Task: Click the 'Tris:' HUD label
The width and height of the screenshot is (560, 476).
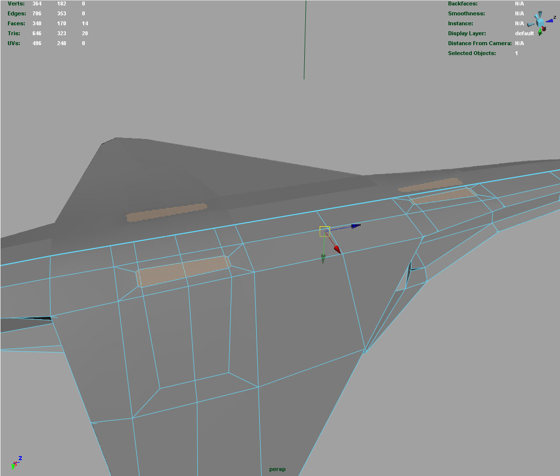Action: [x=14, y=34]
